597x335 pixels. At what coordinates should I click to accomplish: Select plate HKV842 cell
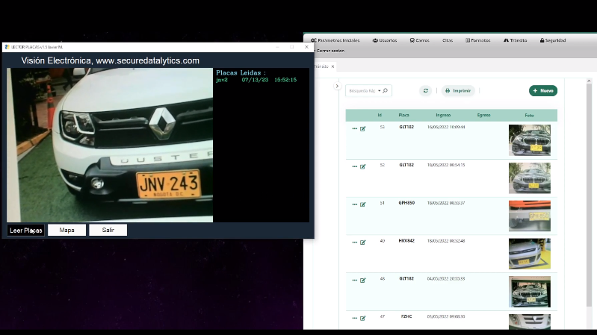tap(406, 241)
